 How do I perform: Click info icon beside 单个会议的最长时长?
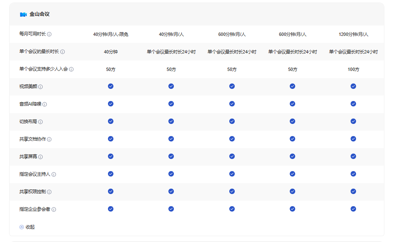(63, 52)
